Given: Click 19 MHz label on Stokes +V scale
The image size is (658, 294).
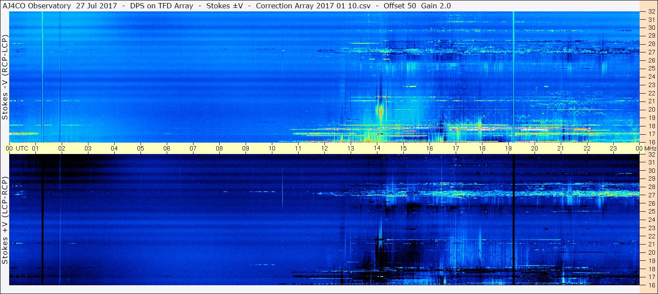Looking at the screenshot, I should click(x=651, y=261).
